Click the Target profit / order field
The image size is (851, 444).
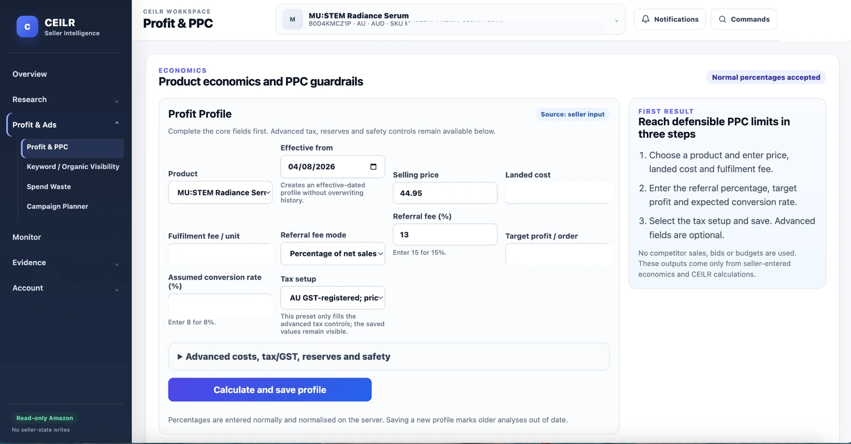click(x=557, y=254)
